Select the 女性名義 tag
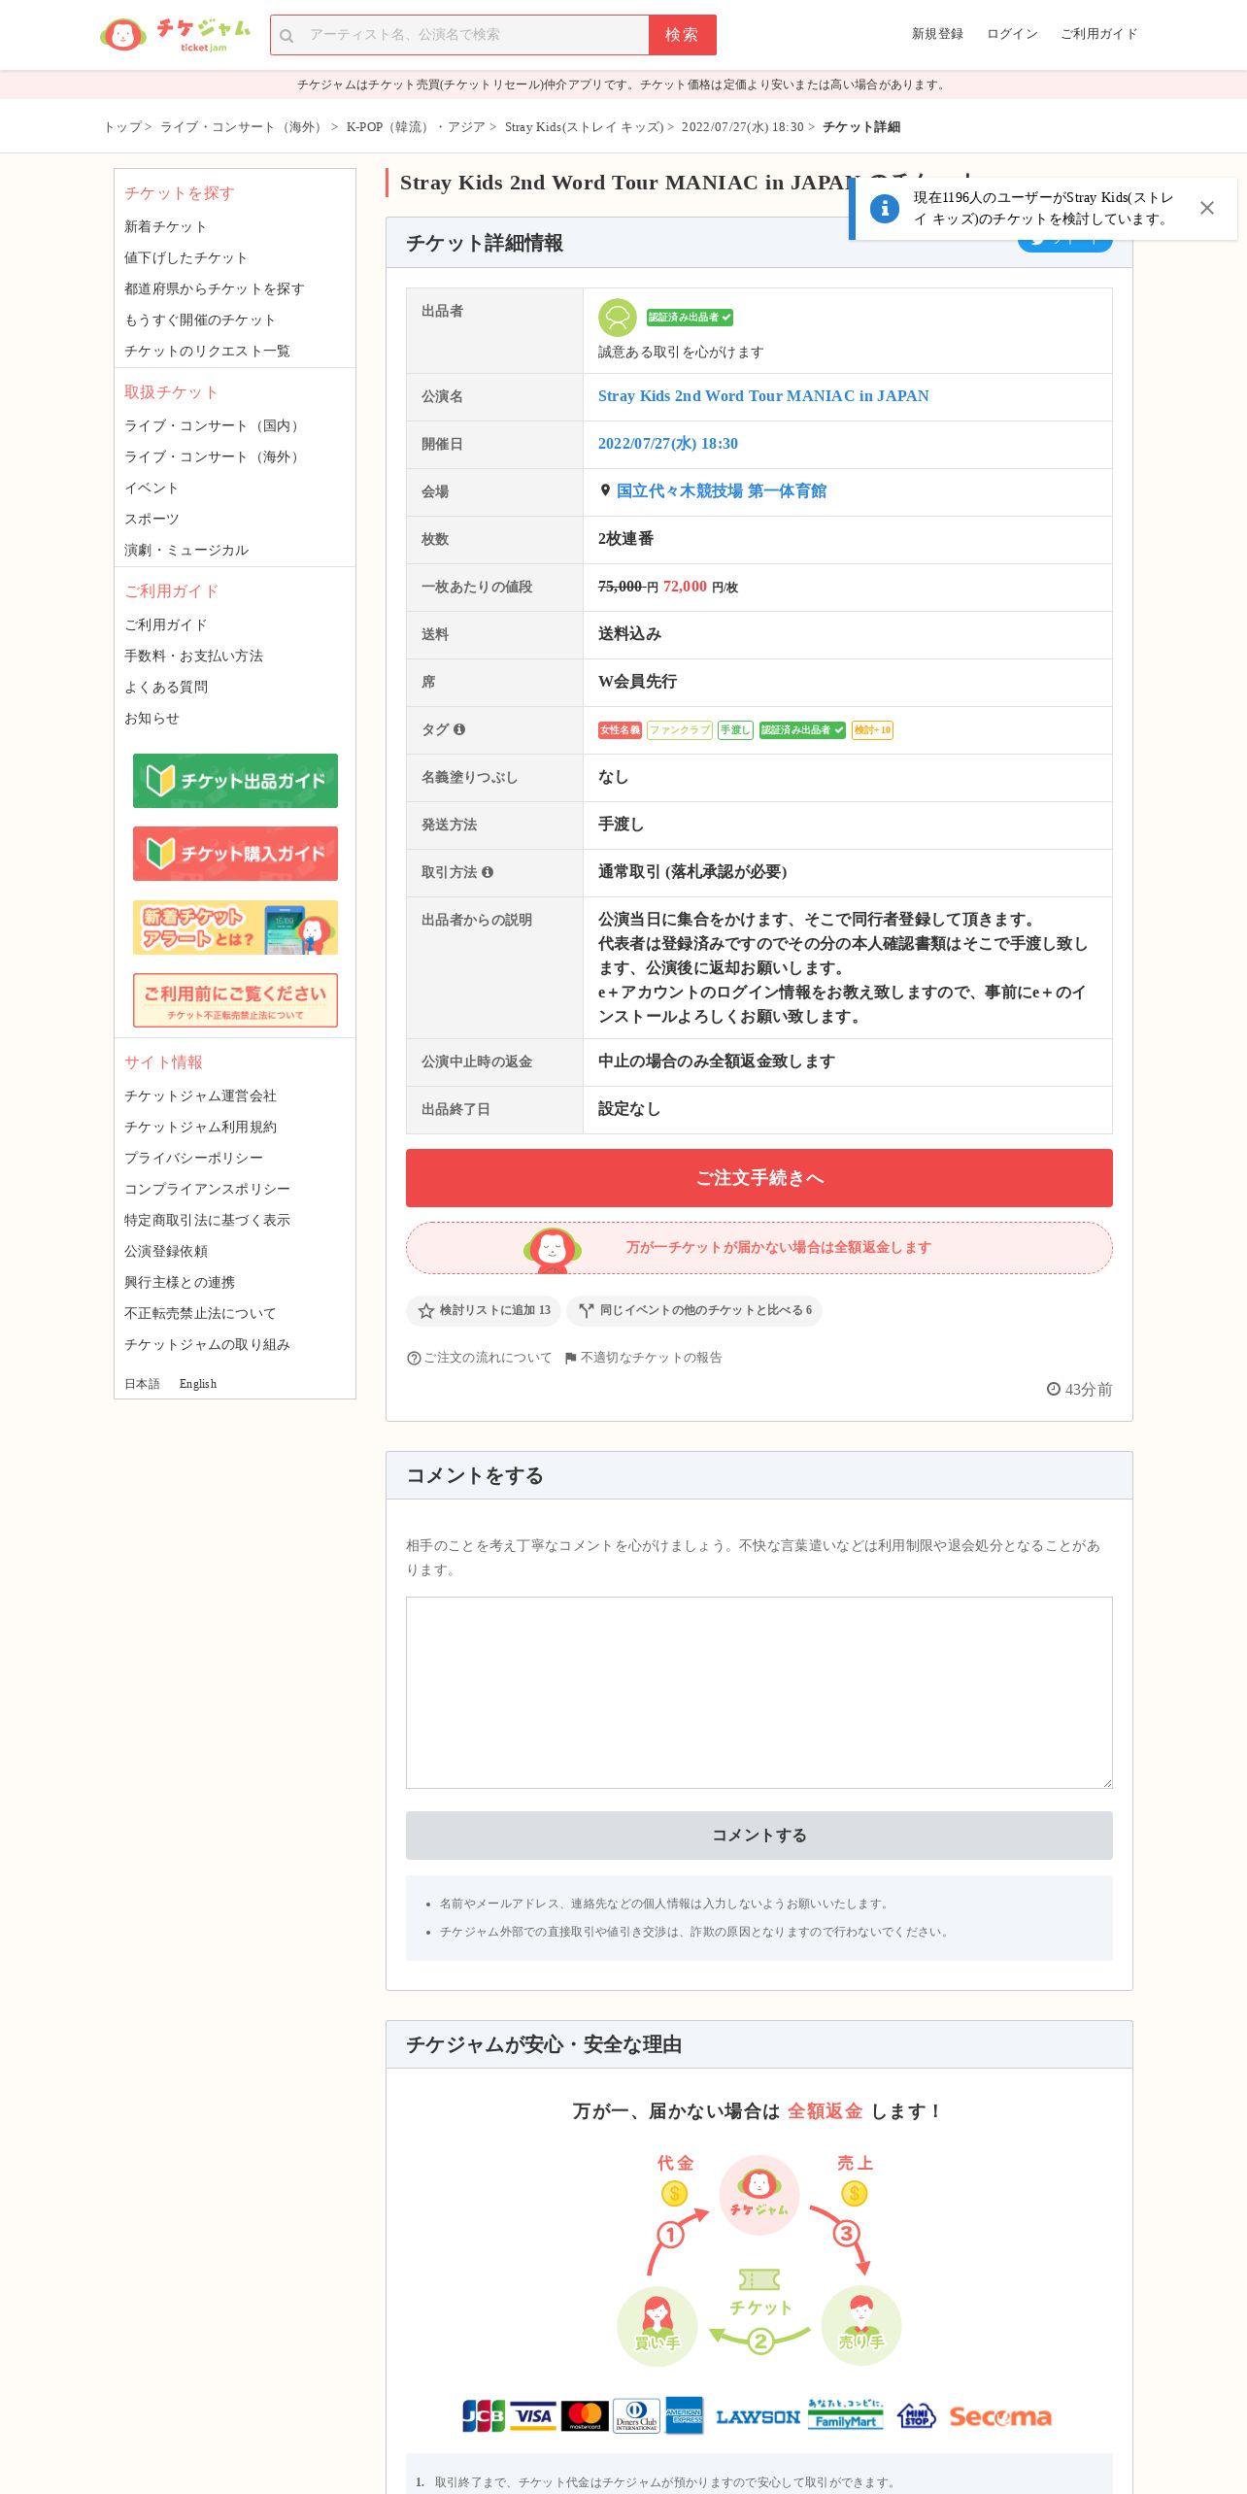The height and width of the screenshot is (2494, 1247). coord(620,730)
